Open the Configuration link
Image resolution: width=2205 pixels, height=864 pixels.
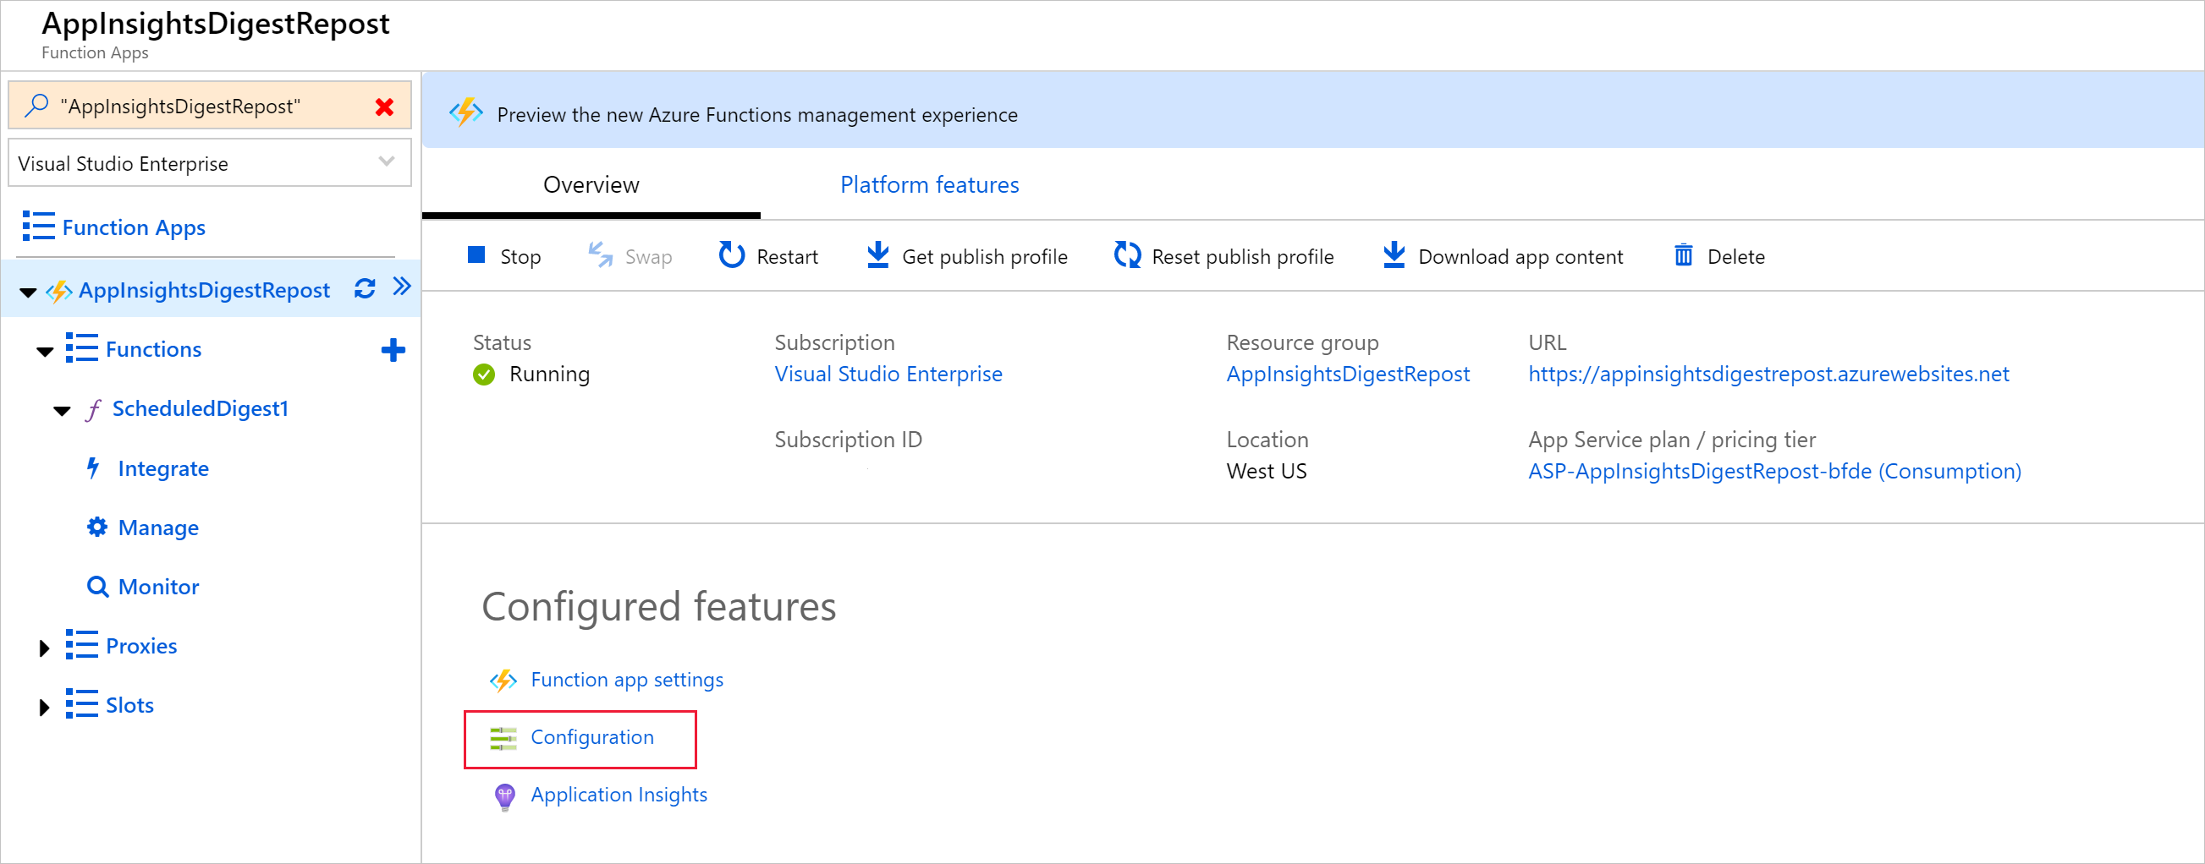tap(591, 737)
